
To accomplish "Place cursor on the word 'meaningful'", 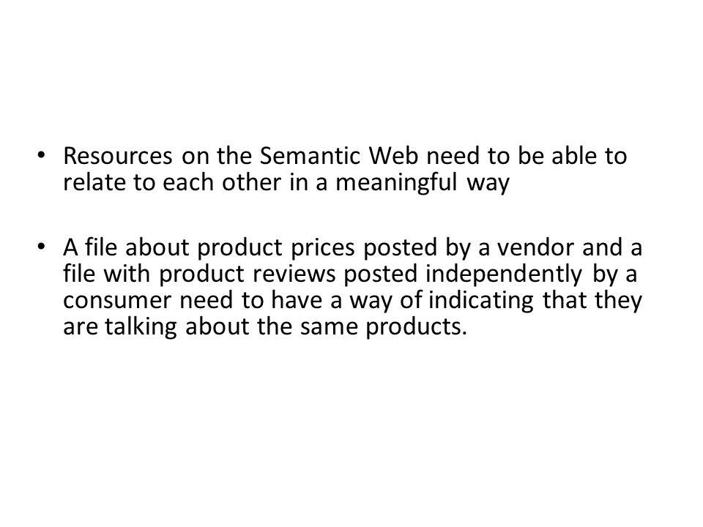I will coord(396,183).
